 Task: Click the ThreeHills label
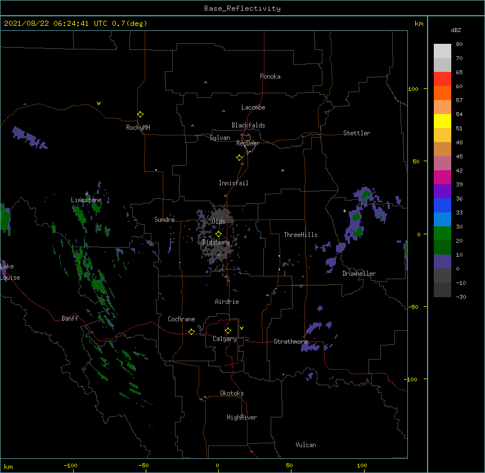coord(300,235)
